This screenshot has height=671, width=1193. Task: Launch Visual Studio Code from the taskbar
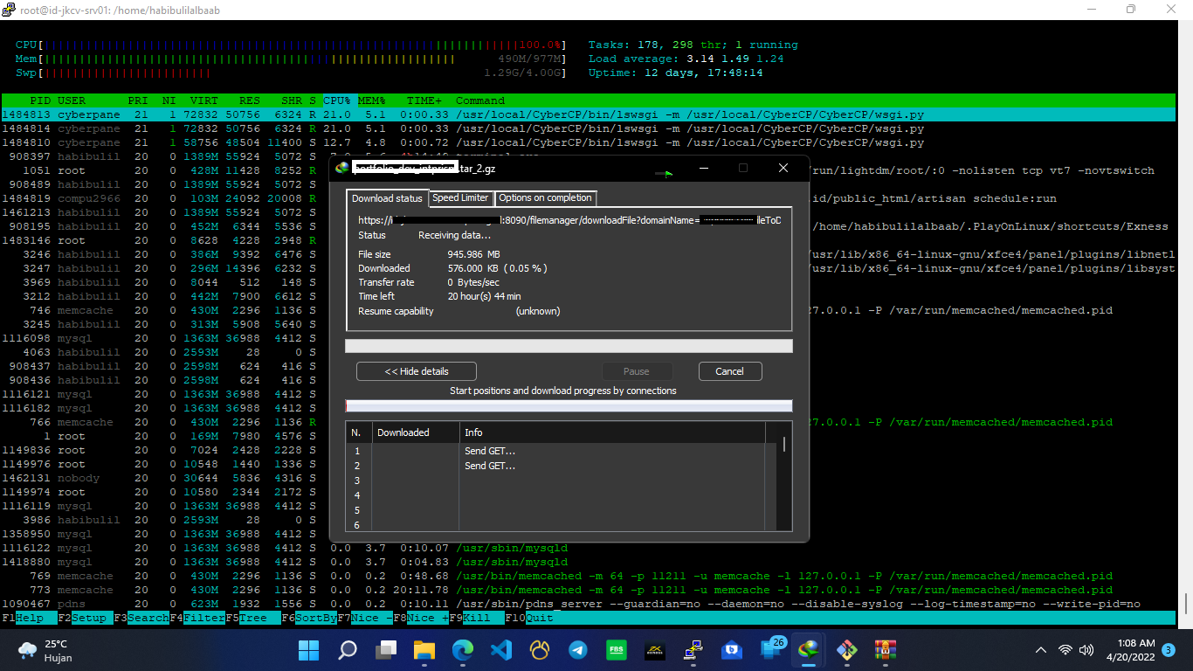tap(500, 650)
